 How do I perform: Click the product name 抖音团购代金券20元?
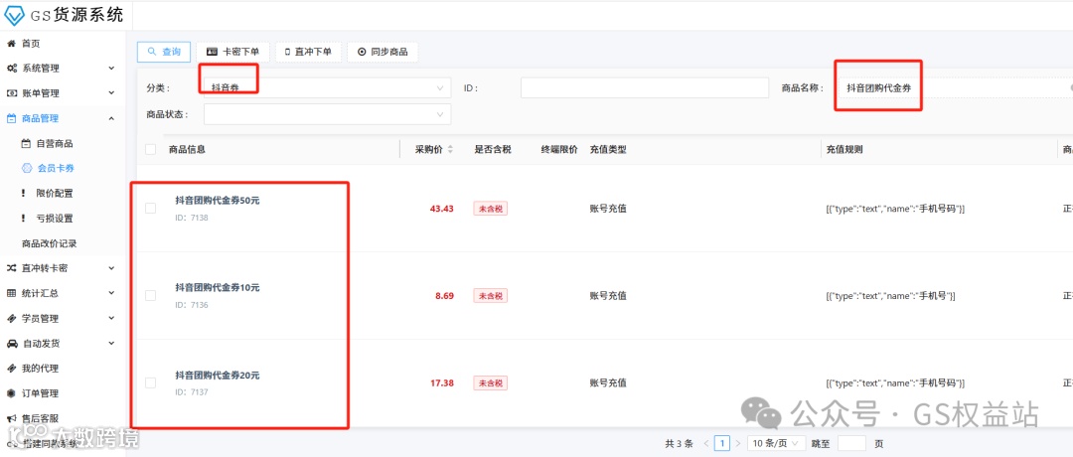218,376
